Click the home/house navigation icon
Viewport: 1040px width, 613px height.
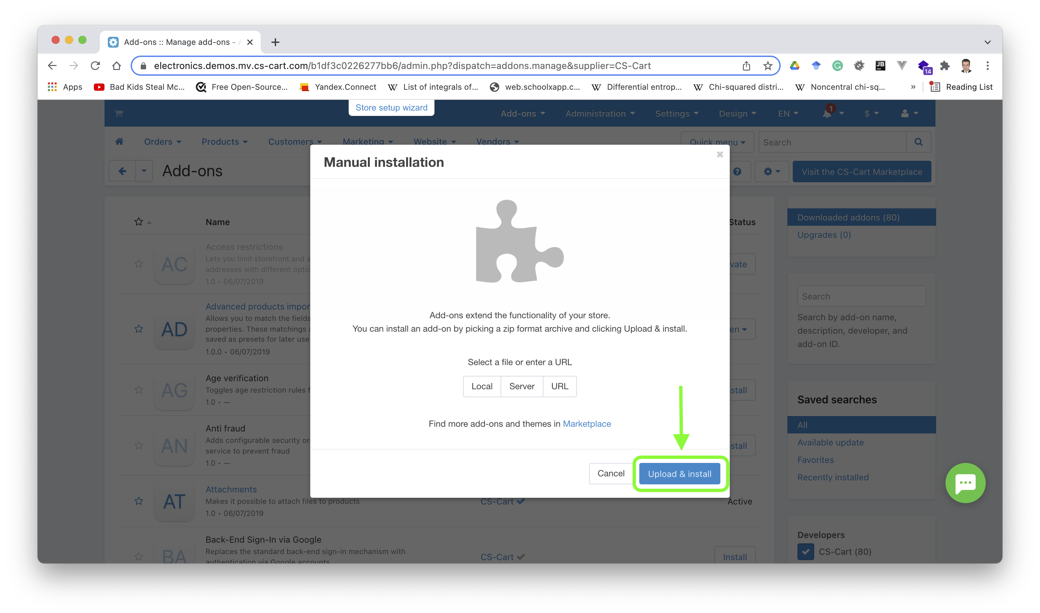point(119,142)
